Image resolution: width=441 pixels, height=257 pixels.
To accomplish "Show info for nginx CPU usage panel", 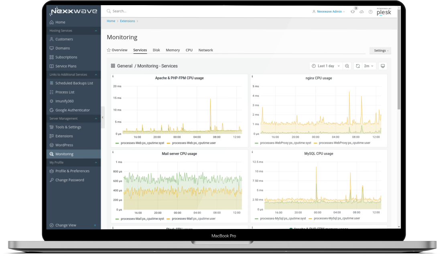I will point(252,76).
